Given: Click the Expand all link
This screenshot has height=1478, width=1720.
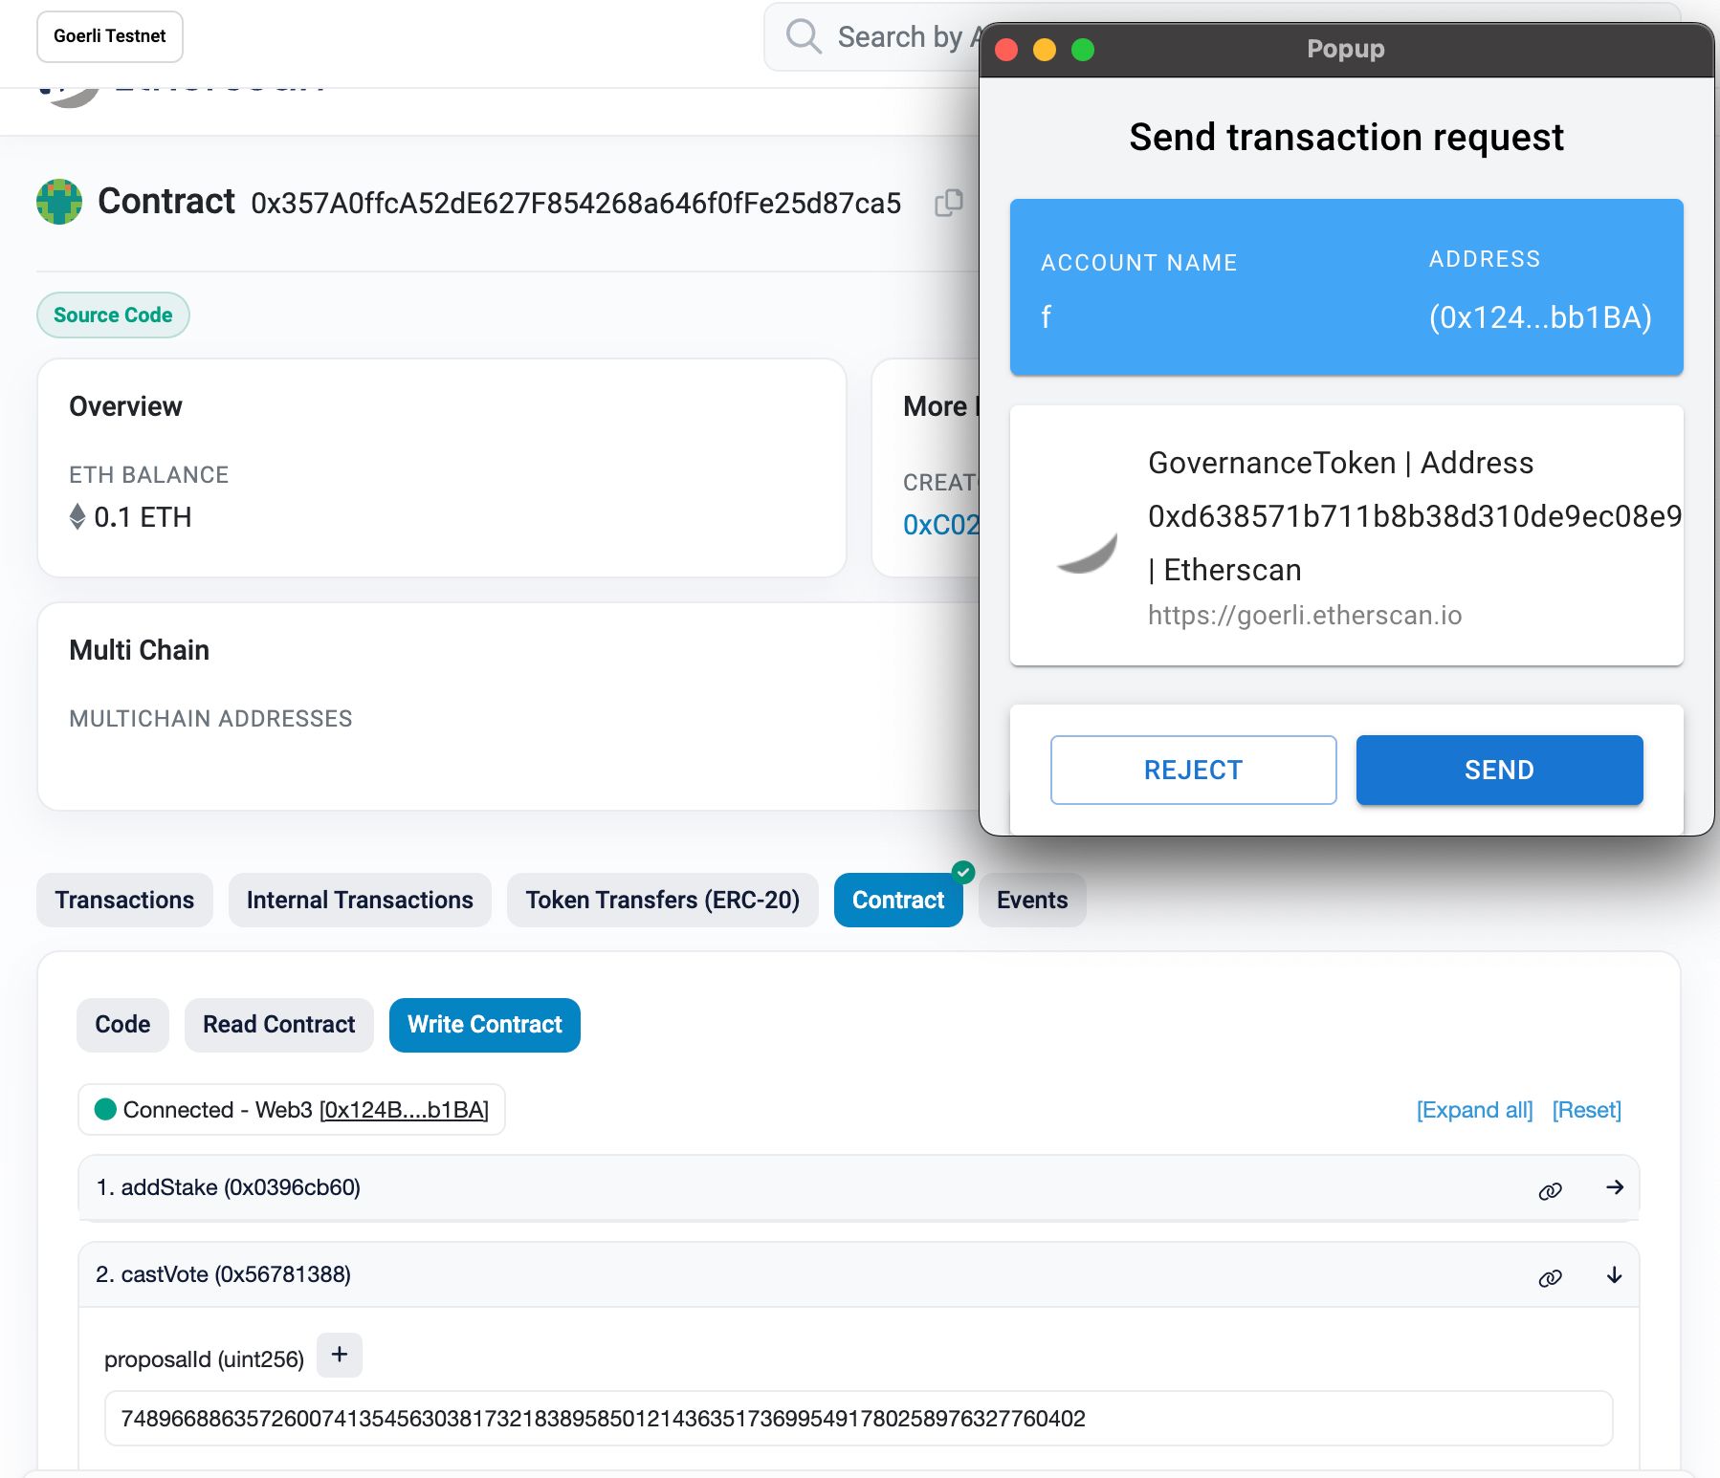Looking at the screenshot, I should pos(1474,1110).
